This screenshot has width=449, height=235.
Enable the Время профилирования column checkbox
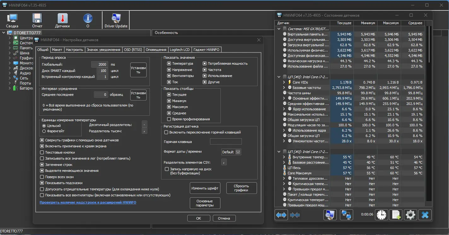169,119
